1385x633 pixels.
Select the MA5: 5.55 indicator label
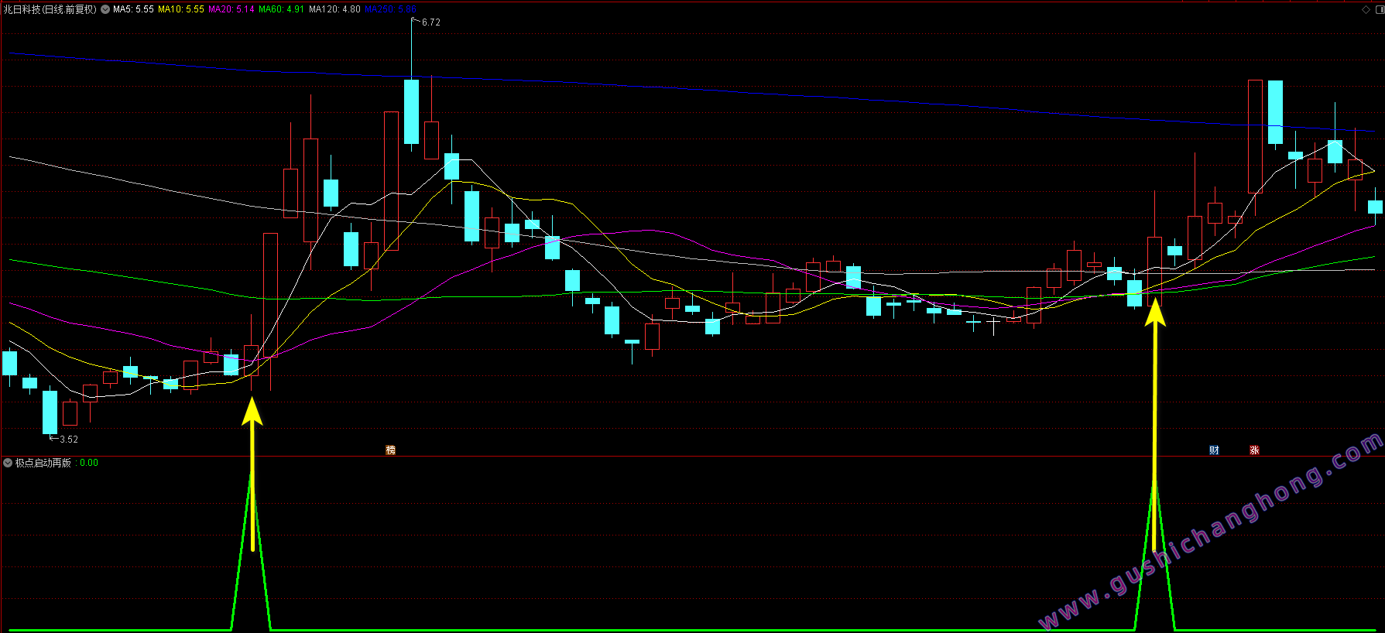tap(133, 9)
